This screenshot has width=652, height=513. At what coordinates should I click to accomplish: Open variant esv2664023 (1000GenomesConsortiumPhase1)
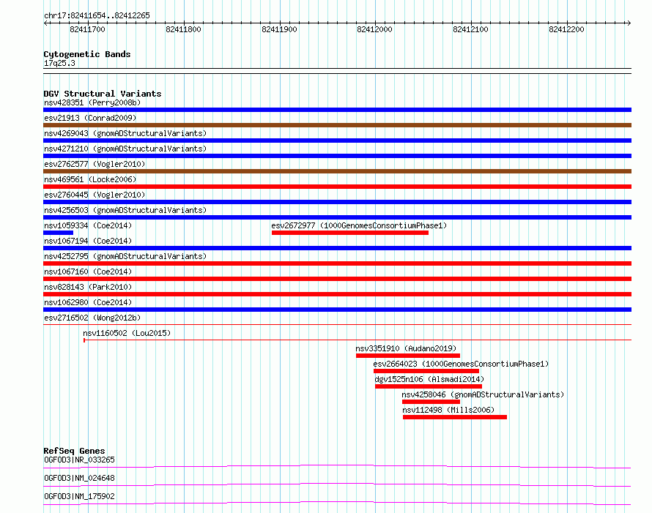(461, 364)
